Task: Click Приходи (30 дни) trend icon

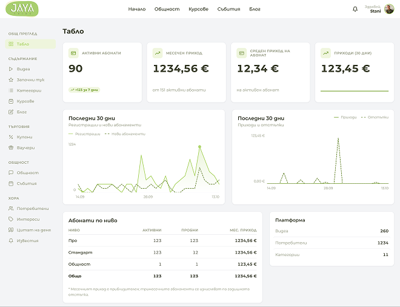Action: (325, 53)
